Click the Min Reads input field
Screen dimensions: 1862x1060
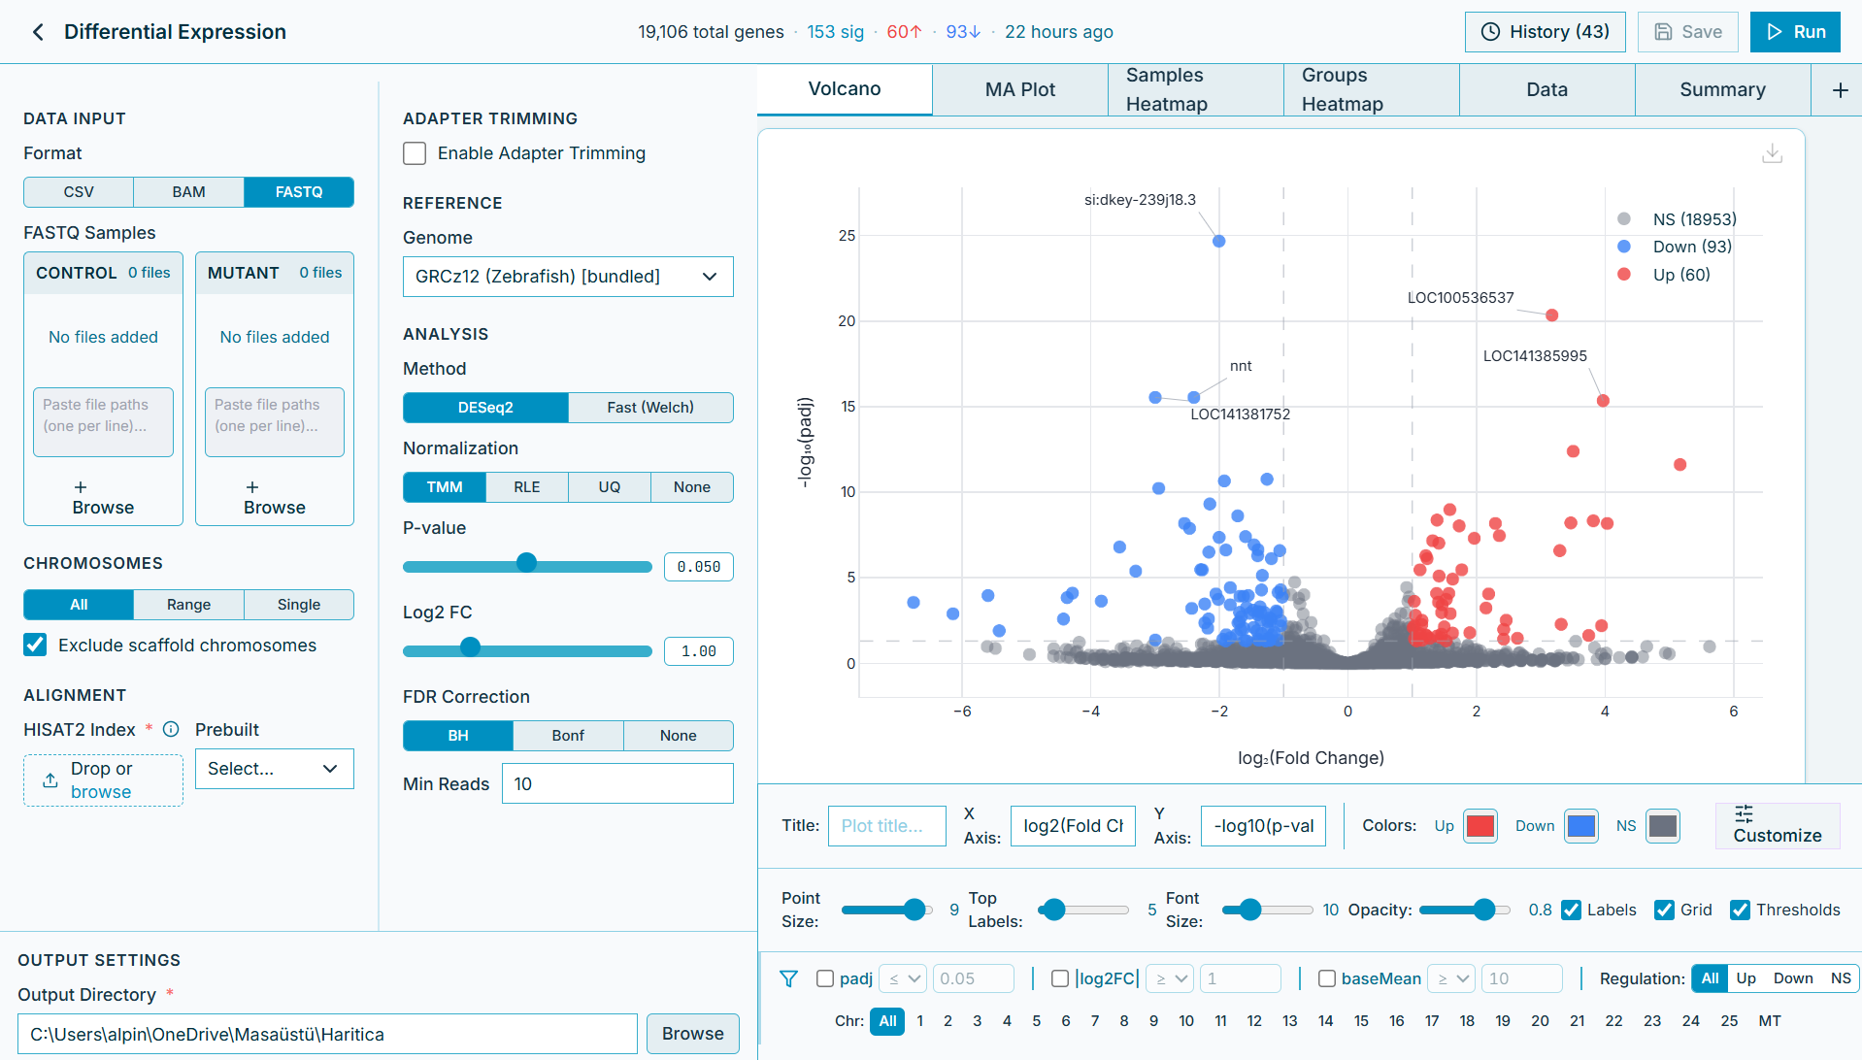[616, 784]
